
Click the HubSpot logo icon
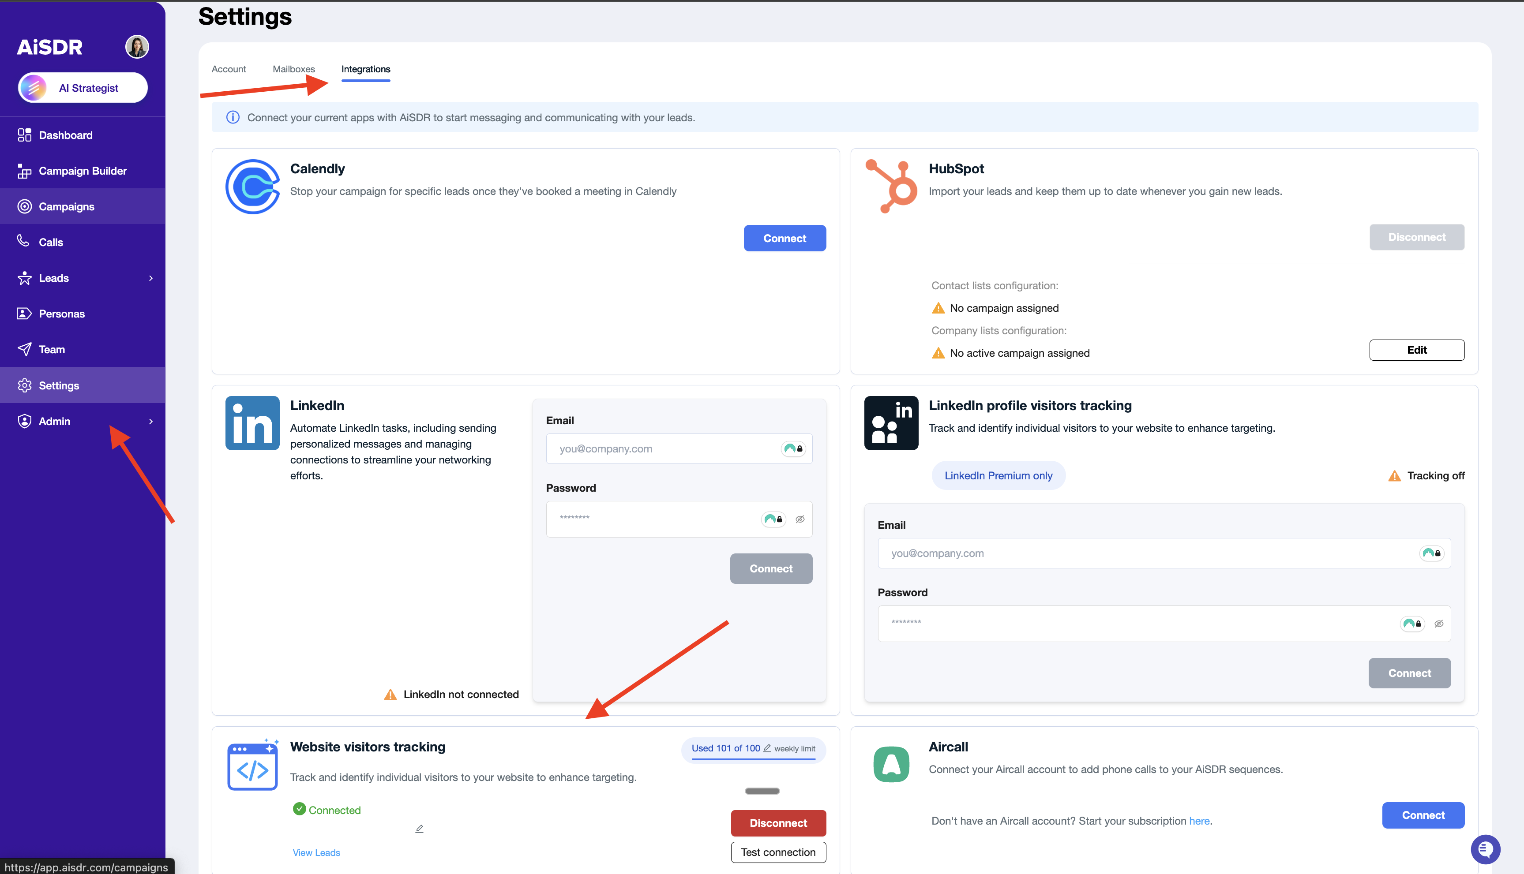click(x=891, y=186)
